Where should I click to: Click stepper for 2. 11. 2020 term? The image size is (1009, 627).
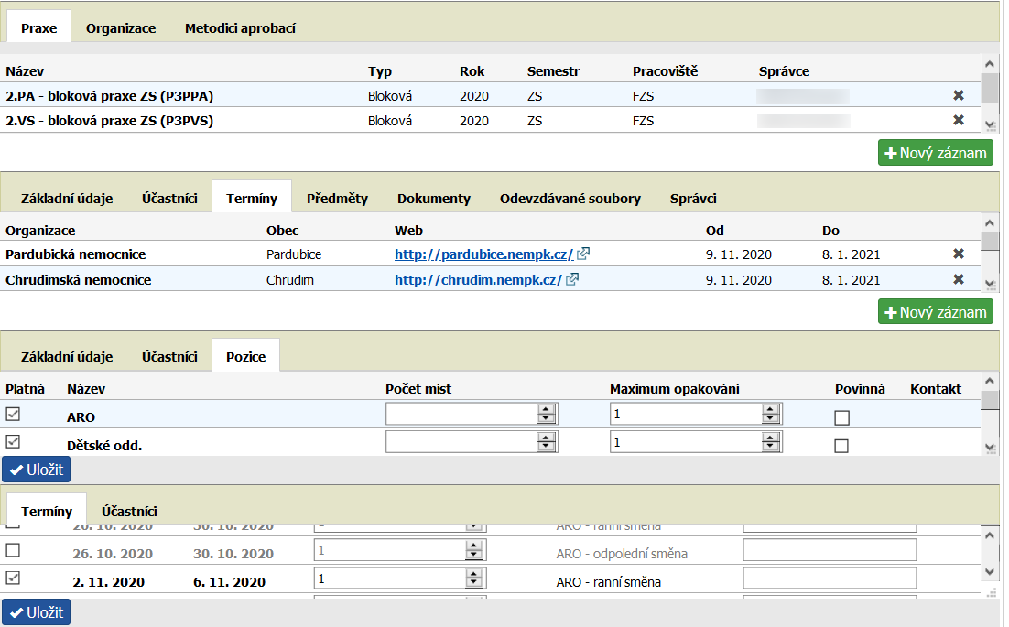tap(474, 578)
